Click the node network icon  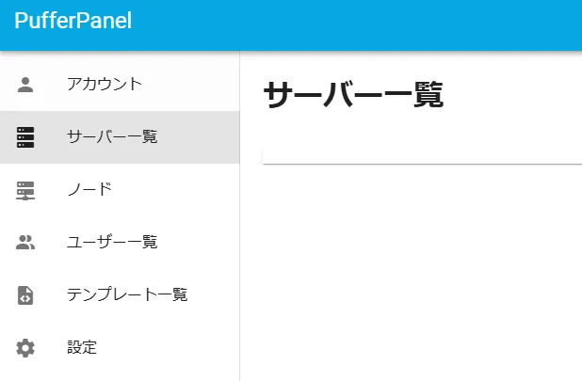click(x=25, y=190)
